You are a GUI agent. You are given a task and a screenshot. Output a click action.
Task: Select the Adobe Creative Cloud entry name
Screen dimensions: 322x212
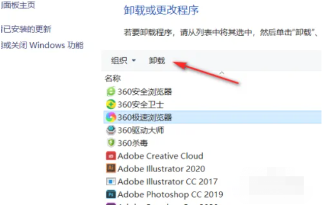point(160,156)
